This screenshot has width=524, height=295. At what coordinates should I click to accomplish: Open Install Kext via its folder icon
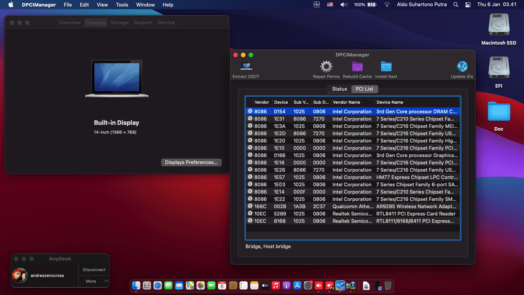pyautogui.click(x=386, y=66)
